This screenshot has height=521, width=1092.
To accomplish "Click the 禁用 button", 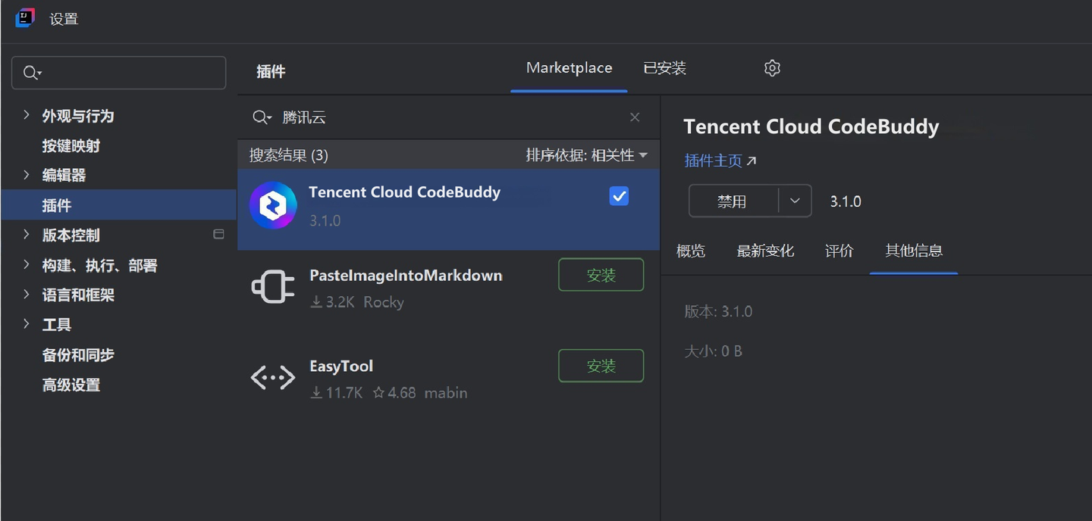I will pos(732,201).
